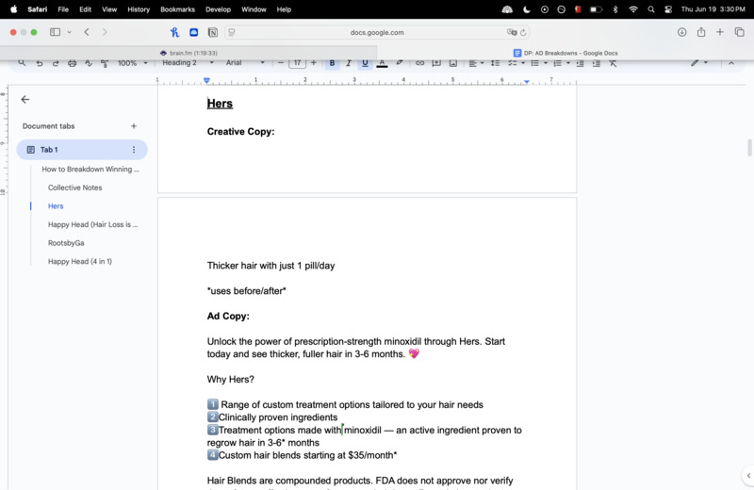Open the 100% zoom dropdown

tap(132, 63)
